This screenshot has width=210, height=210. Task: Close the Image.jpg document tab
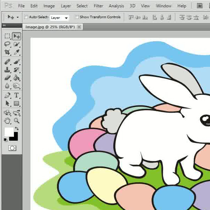(x=79, y=27)
